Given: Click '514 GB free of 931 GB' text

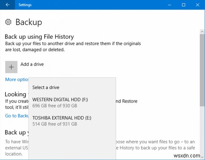Looking at the screenshot, I should 55,124.
